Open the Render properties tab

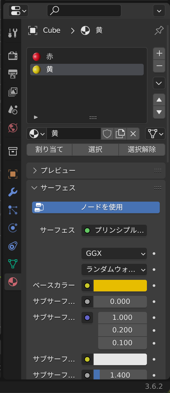13,55
